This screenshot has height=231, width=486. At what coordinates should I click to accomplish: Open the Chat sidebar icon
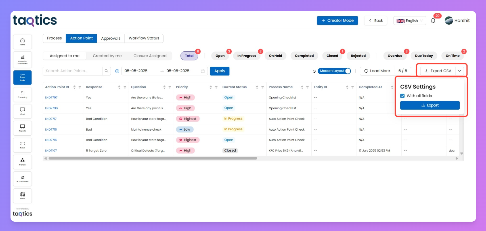[22, 111]
